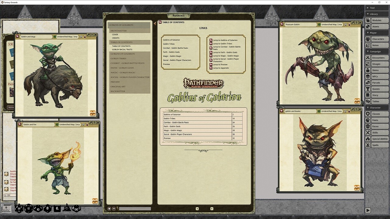Click the next page arrow in Reference window
This screenshot has height=219, width=390.
coord(211,209)
